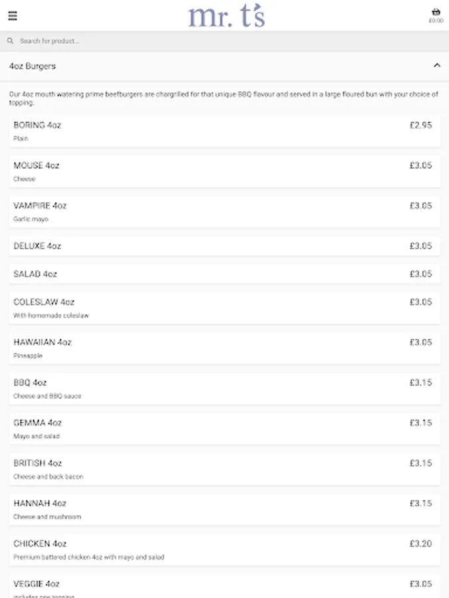This screenshot has height=598, width=449.
Task: Choose the VAMPIRE 4oz garlic mayo burger
Action: pos(224,211)
